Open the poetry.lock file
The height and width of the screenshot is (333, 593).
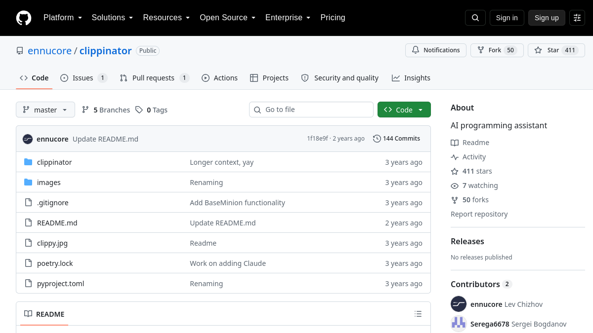[x=55, y=263]
